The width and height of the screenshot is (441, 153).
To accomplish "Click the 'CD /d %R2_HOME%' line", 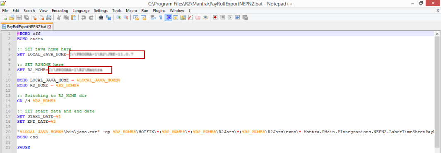I will click(x=36, y=100).
